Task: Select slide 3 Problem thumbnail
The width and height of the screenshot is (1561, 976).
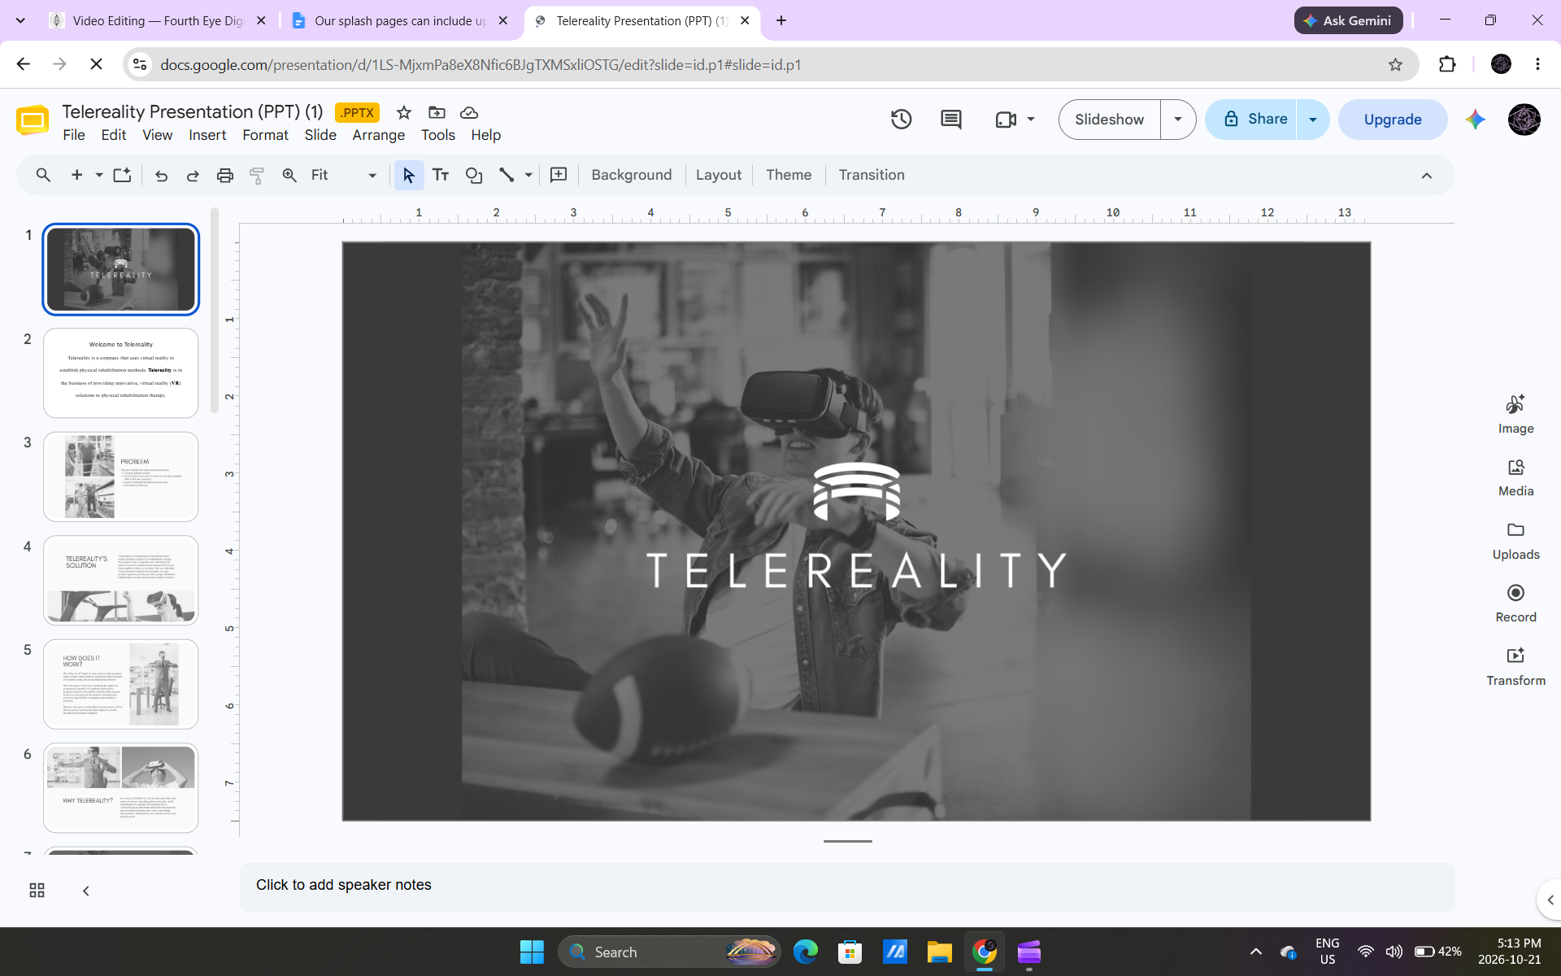Action: click(120, 477)
